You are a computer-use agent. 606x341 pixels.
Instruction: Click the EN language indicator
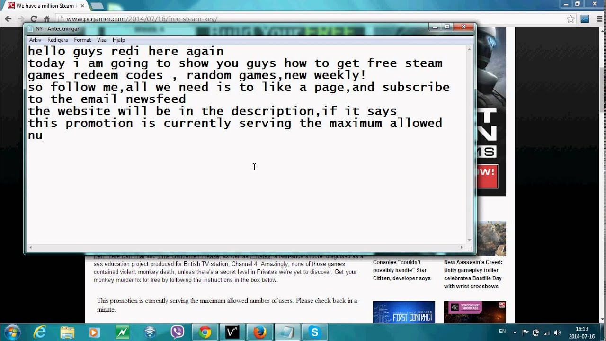pyautogui.click(x=502, y=331)
